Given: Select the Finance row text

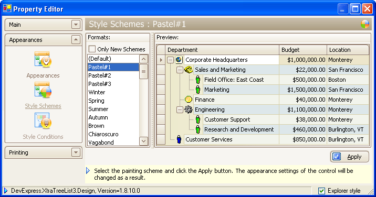Looking at the screenshot, I should coord(205,100).
